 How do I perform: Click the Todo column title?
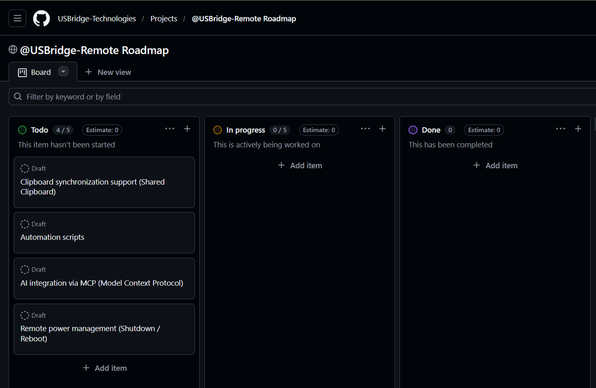click(x=40, y=130)
